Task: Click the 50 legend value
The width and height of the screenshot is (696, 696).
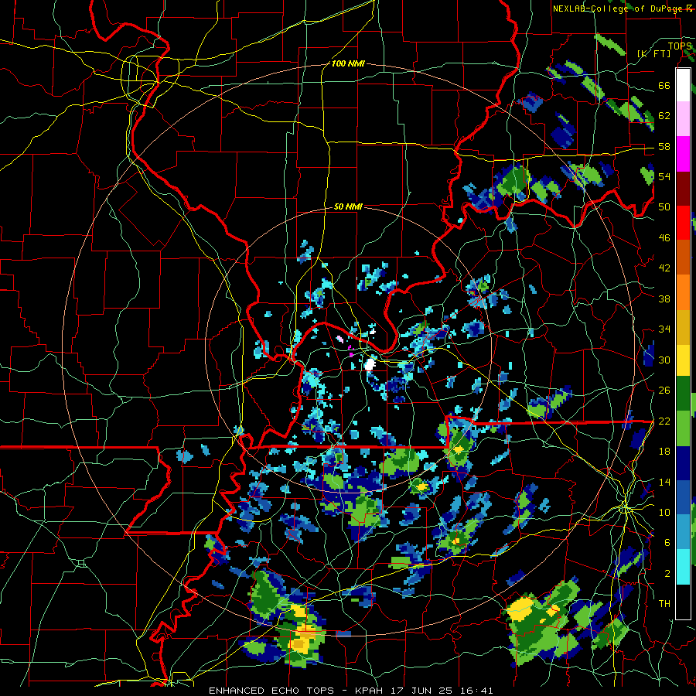Action: [664, 207]
